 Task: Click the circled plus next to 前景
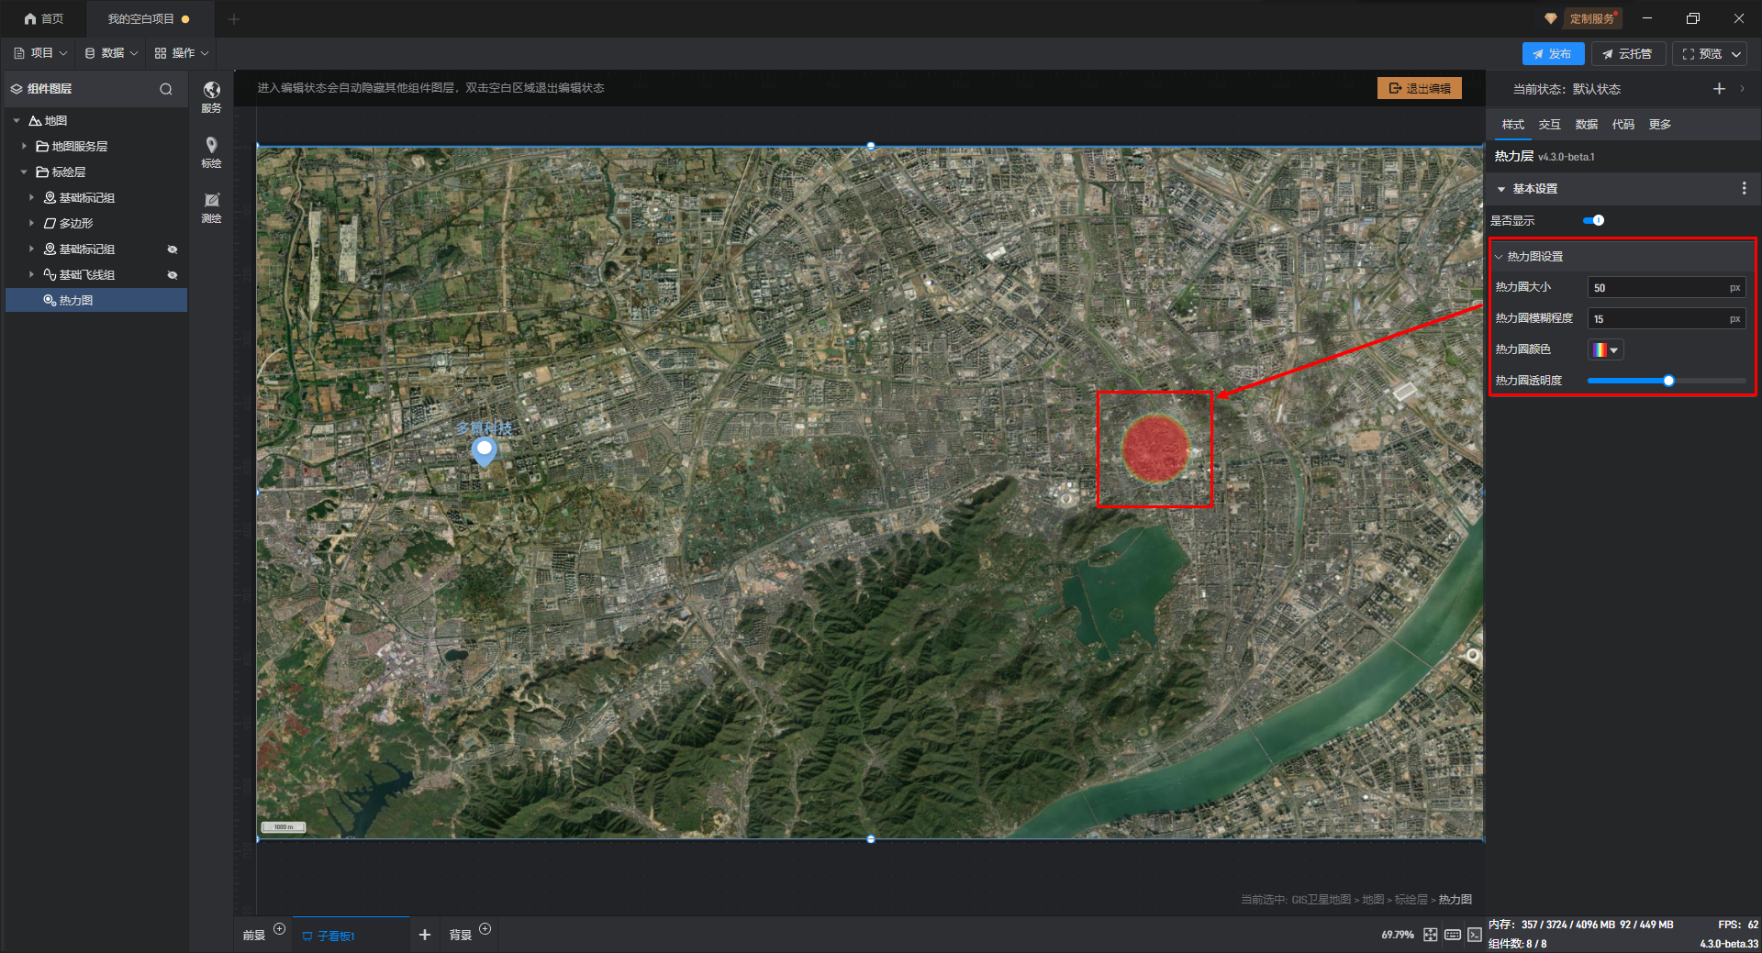(x=280, y=929)
